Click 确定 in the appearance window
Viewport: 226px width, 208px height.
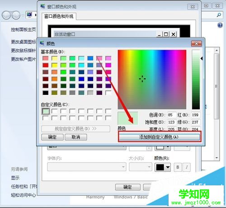click(127, 187)
